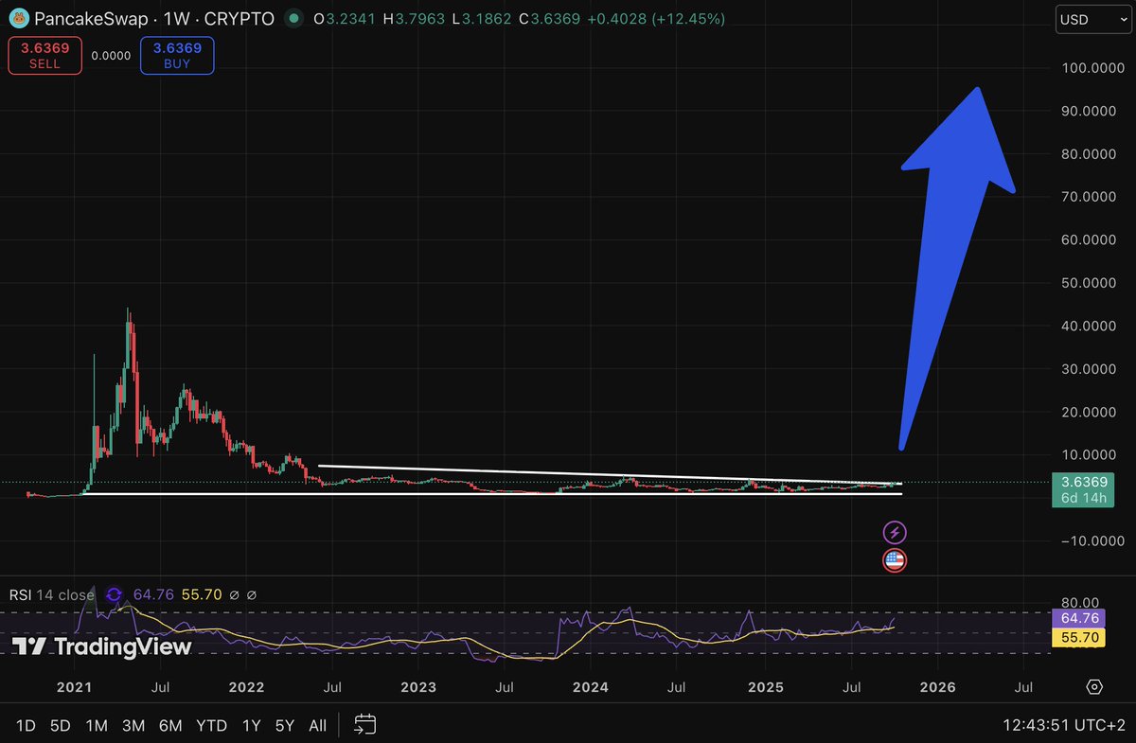Select the 1Y time range
This screenshot has height=743, width=1136.
[251, 726]
